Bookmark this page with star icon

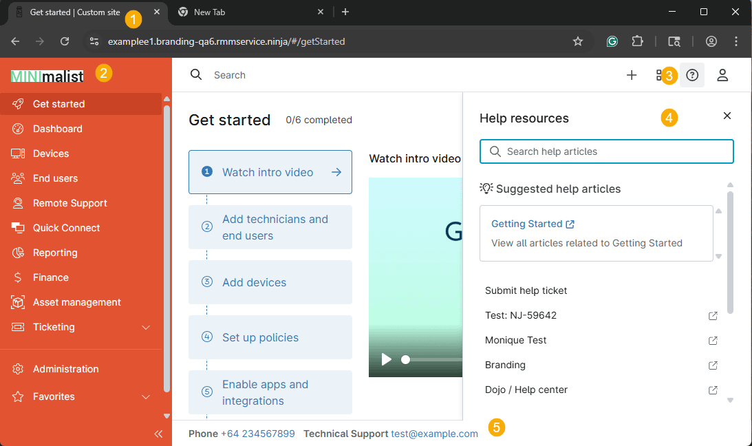(x=578, y=41)
